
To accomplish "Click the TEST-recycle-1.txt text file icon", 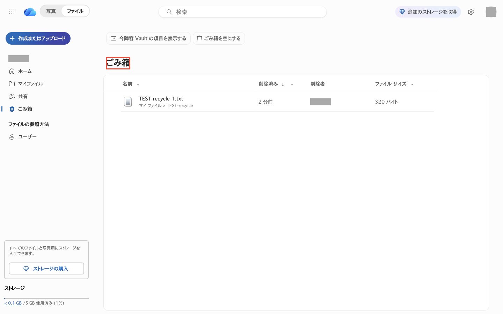I will (x=128, y=102).
